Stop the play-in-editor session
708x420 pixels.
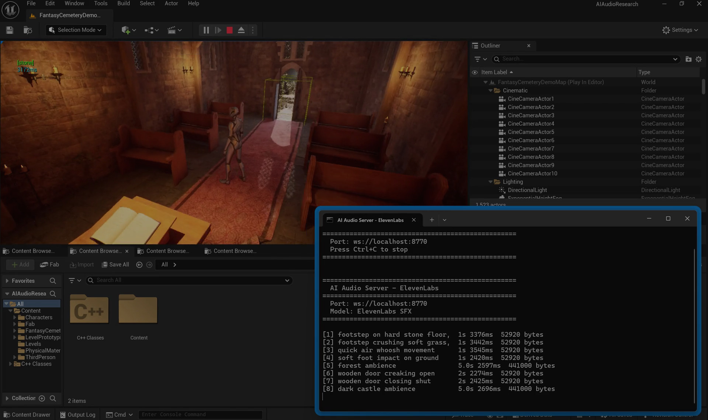[229, 30]
